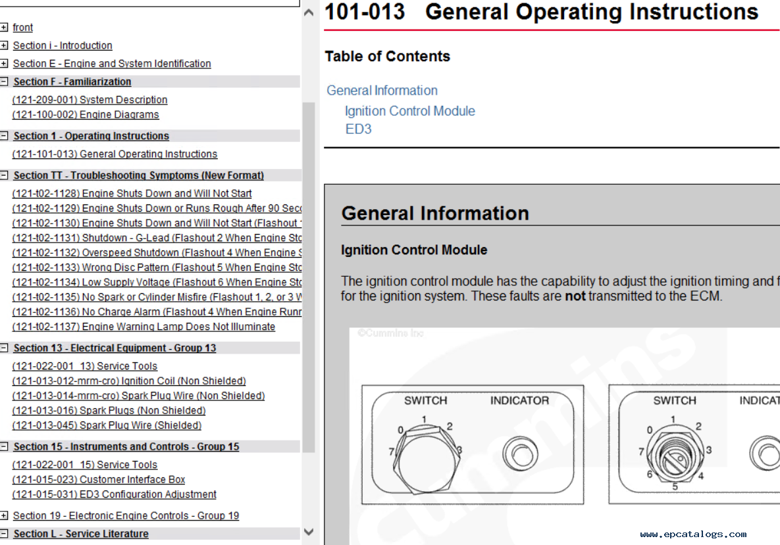Click the first switch and indicator diagram
This screenshot has width=780, height=545.
[x=473, y=444]
